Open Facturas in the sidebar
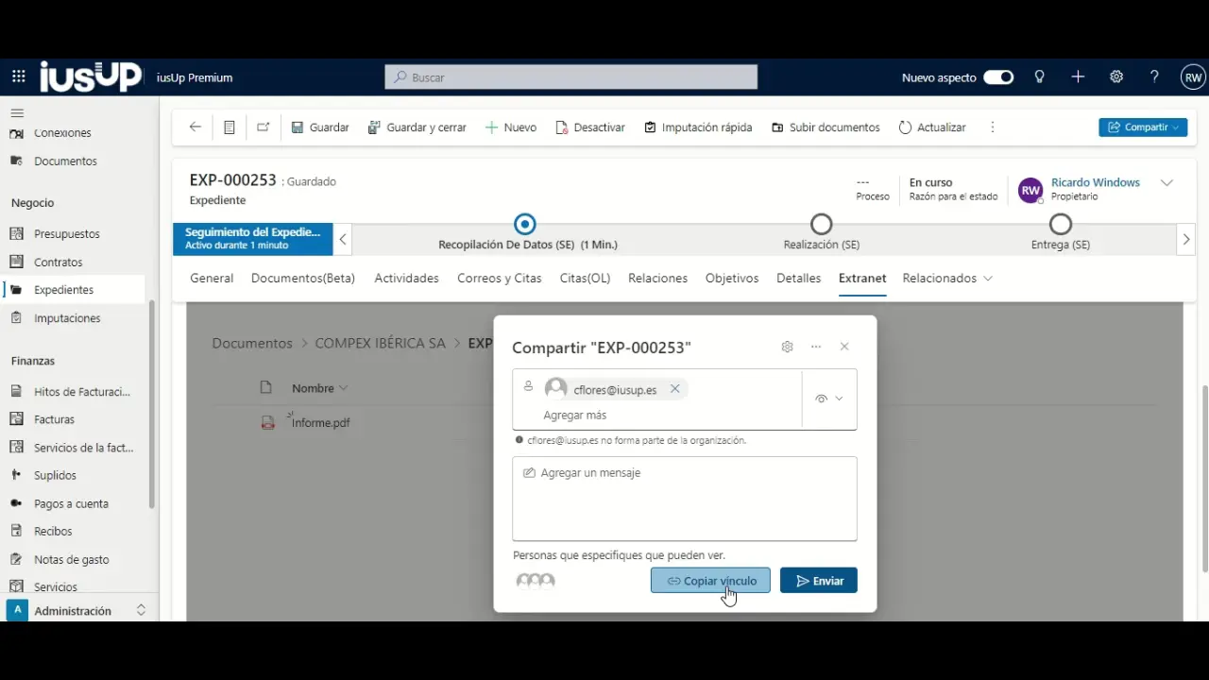 pyautogui.click(x=54, y=419)
